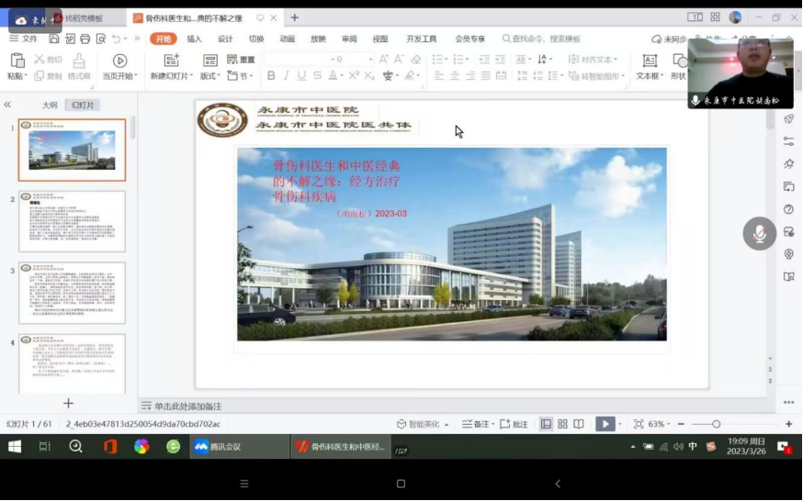Viewport: 803px width, 501px height.
Task: Switch to the 大纲 outline tab
Action: [x=50, y=105]
